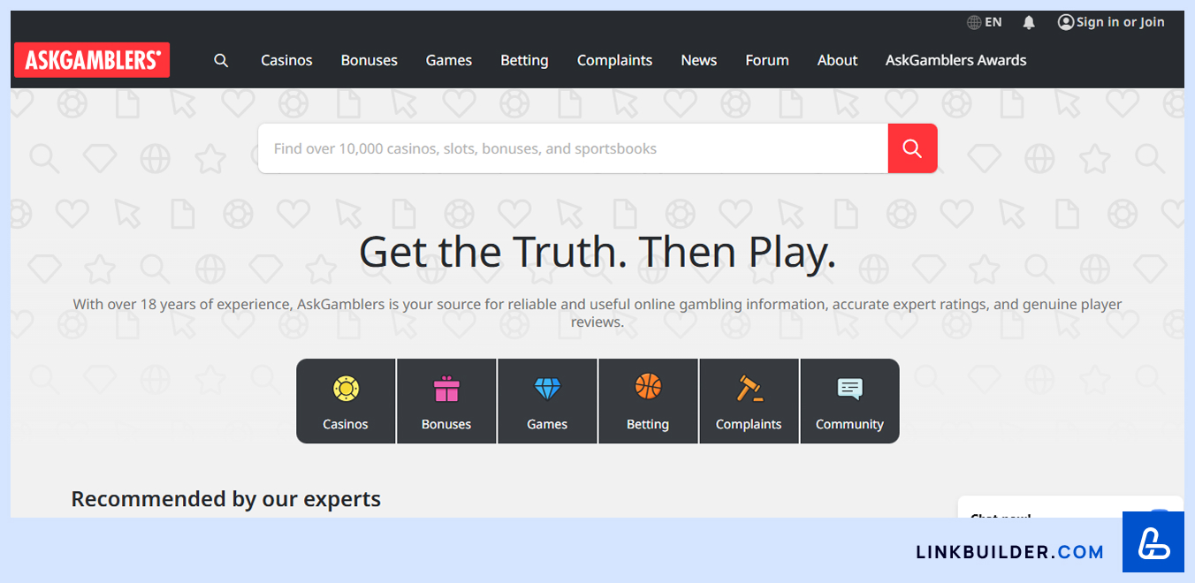Select the Complaints gavel icon tile
This screenshot has height=583, width=1195.
(749, 401)
